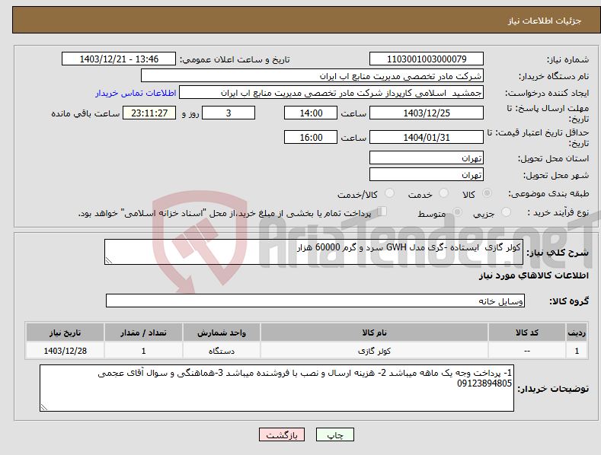Click the واحد شمارش column header

coord(222,332)
